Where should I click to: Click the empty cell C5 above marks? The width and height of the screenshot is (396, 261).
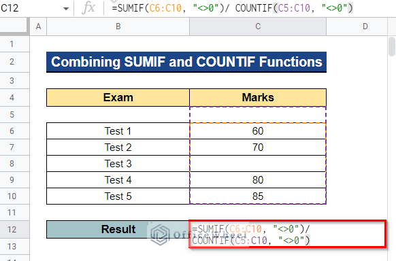coord(258,115)
